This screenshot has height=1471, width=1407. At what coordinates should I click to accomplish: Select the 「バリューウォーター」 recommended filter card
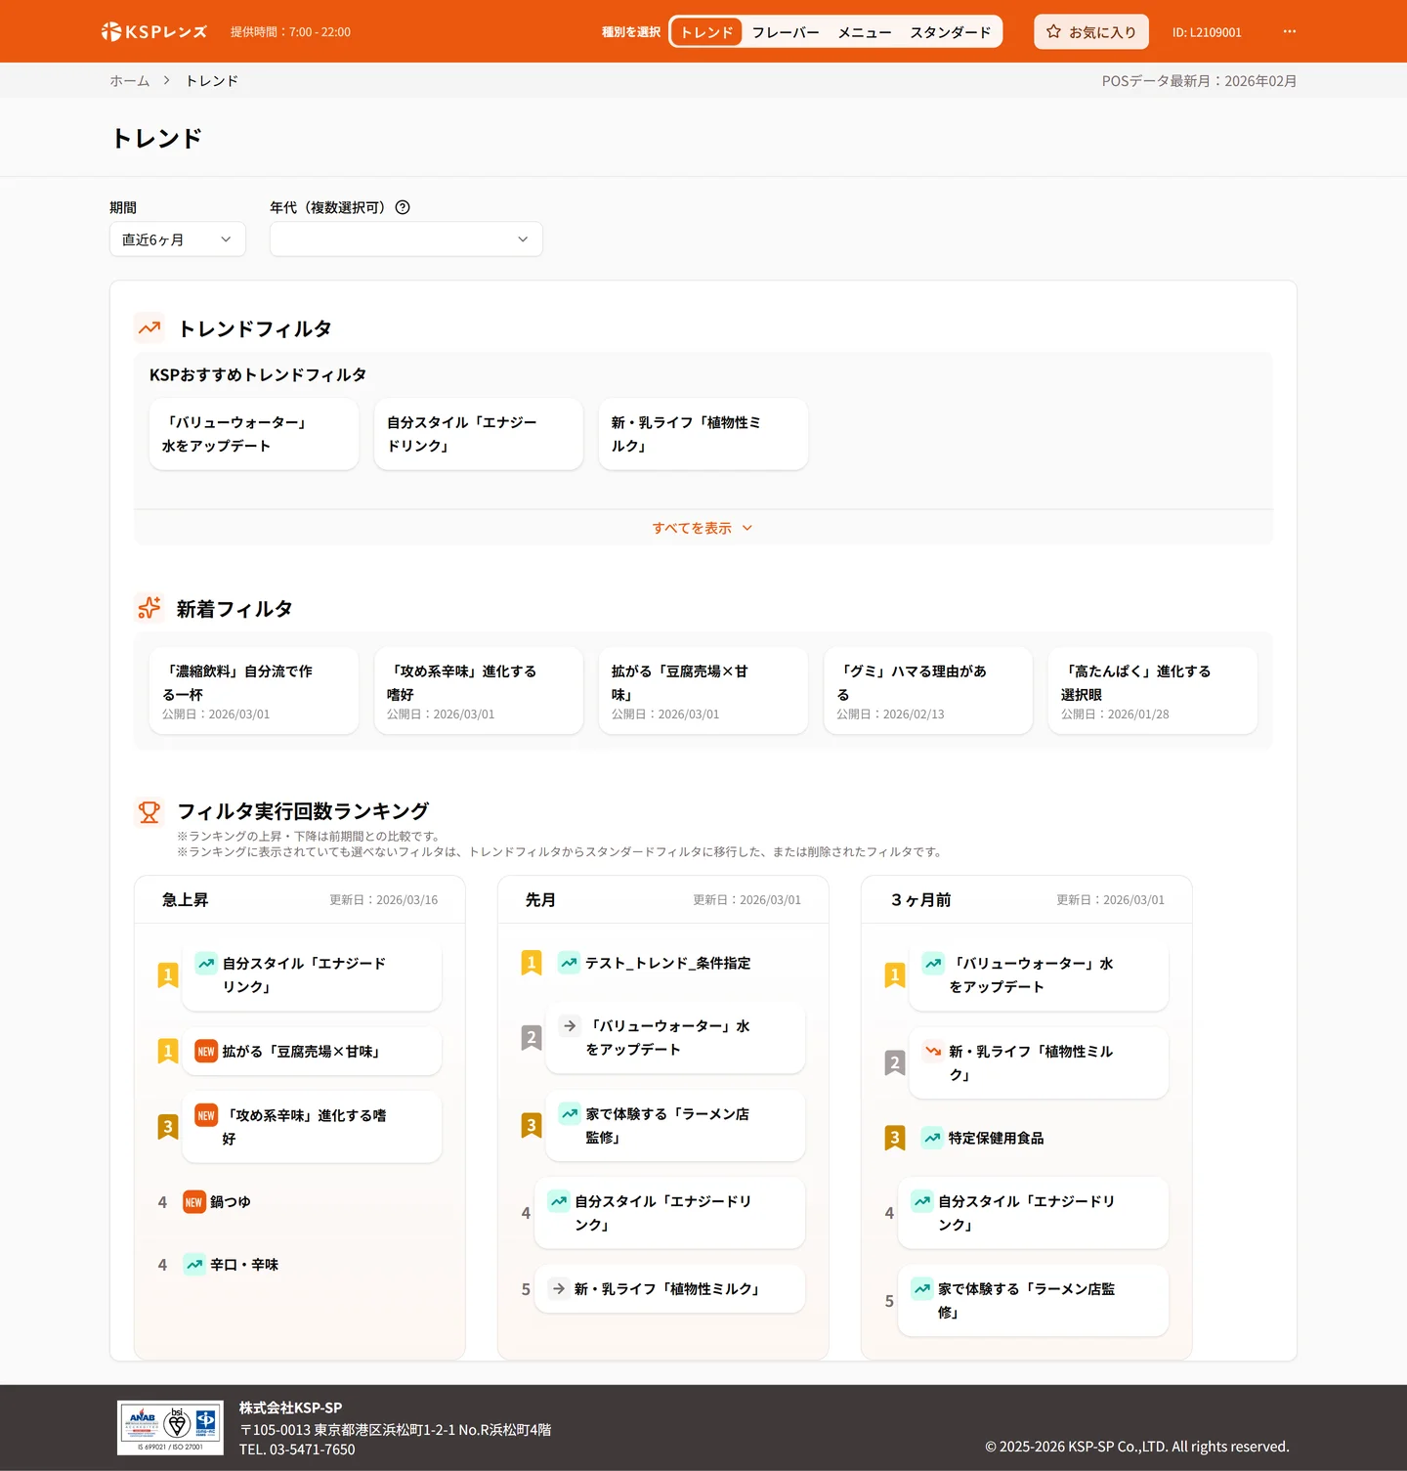[253, 434]
